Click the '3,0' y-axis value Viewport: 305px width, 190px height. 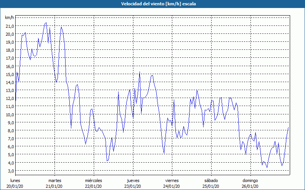[x=11, y=171]
